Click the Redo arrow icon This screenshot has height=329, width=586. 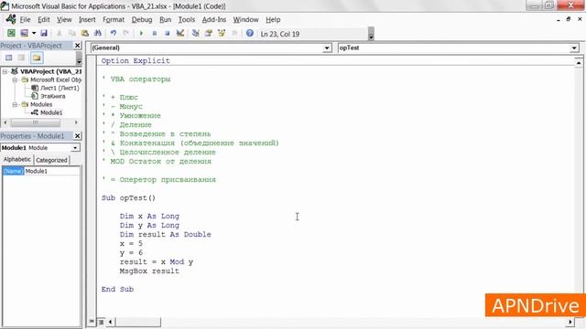click(x=126, y=33)
